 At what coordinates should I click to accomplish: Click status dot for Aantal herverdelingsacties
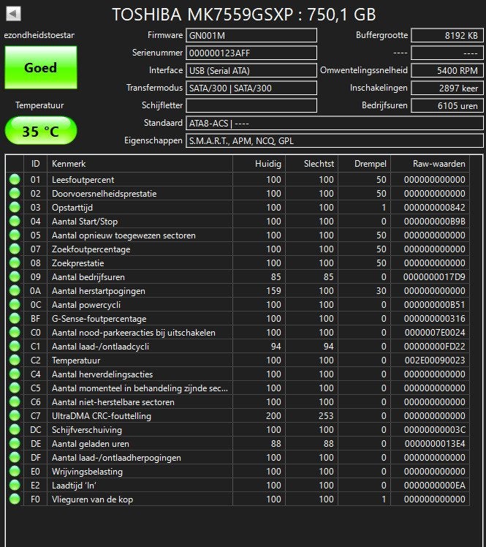15,374
